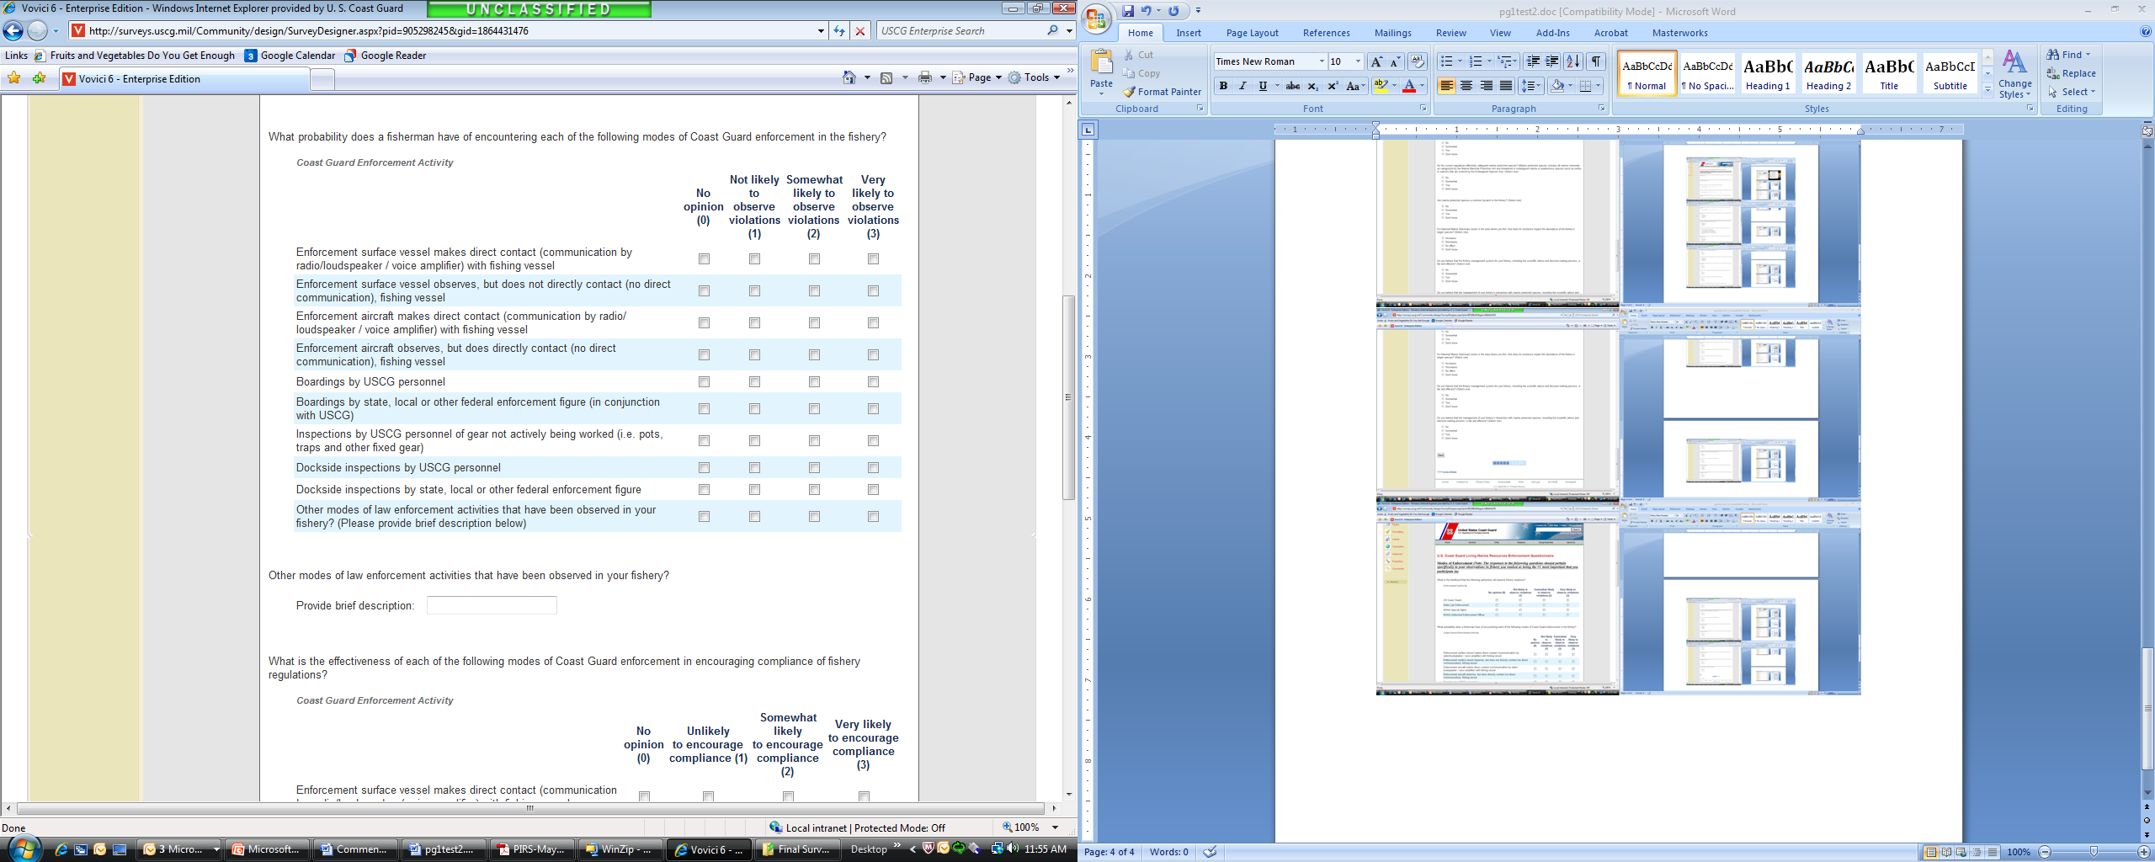The width and height of the screenshot is (2155, 862).
Task: Center-align text in Paragraph group
Action: click(1466, 86)
